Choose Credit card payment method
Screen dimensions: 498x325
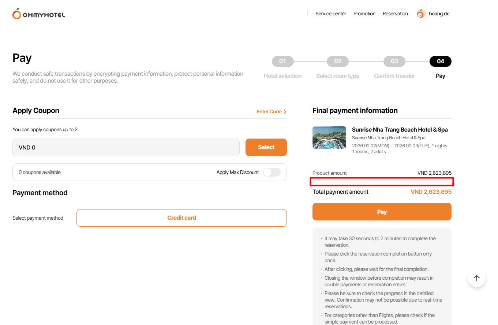(181, 218)
